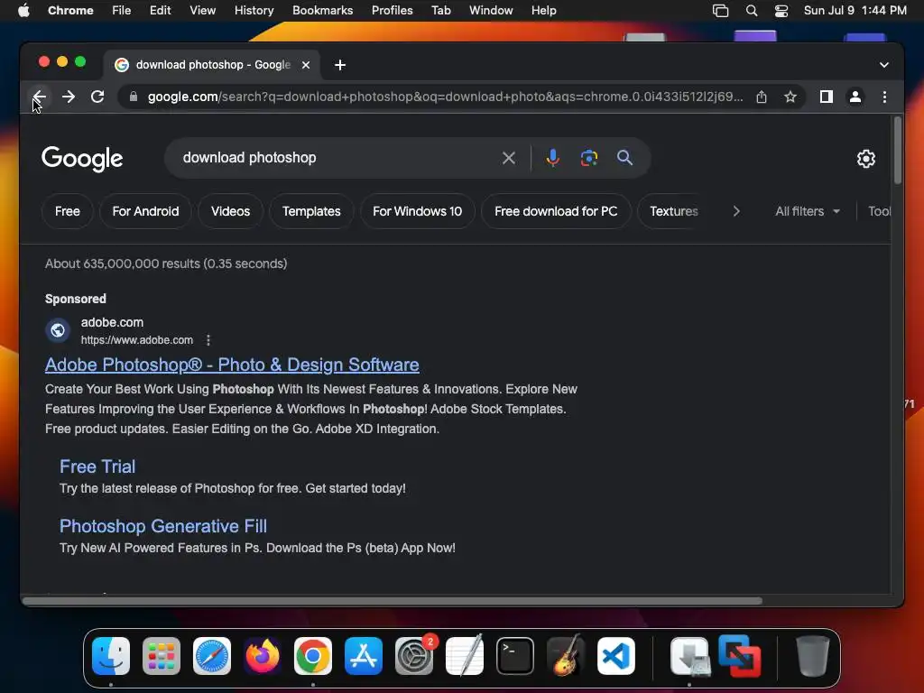
Task: Open Control Center in the menu bar
Action: pos(781,11)
